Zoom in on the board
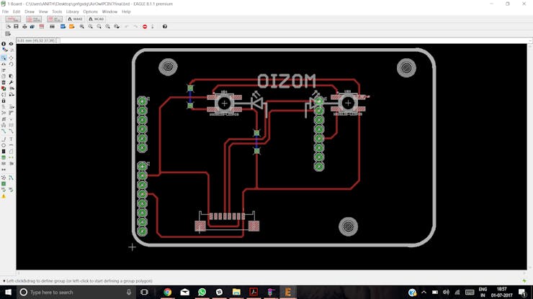Image resolution: width=533 pixels, height=299 pixels. point(91,27)
